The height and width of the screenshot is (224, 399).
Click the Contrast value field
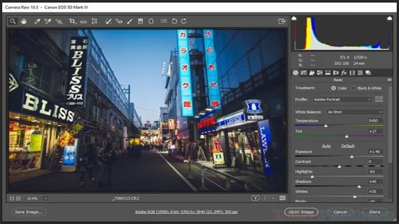pyautogui.click(x=375, y=161)
